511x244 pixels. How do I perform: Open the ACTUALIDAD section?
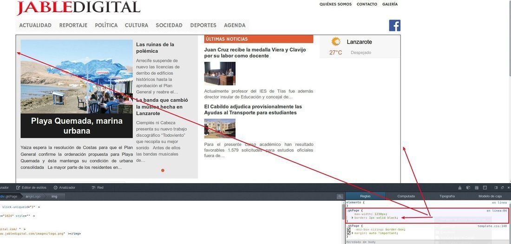coord(35,26)
